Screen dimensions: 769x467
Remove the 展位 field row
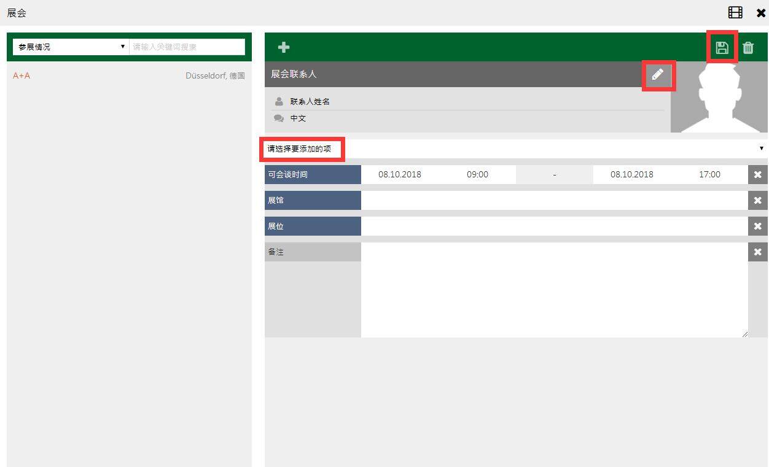(x=758, y=226)
